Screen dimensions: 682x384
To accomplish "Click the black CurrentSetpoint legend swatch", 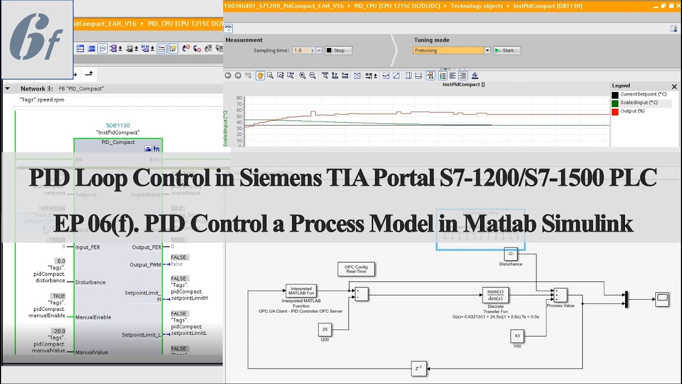I will (x=615, y=94).
